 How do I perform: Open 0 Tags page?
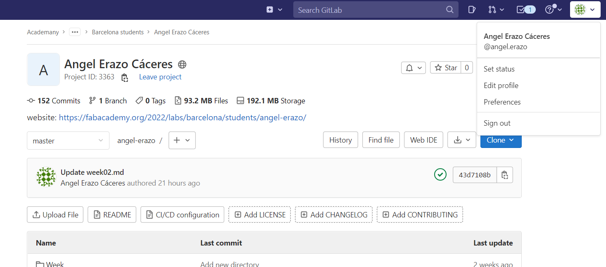point(150,101)
